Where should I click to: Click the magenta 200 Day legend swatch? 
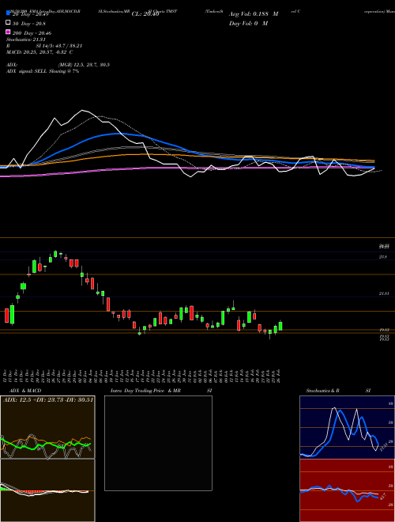coord(9,32)
